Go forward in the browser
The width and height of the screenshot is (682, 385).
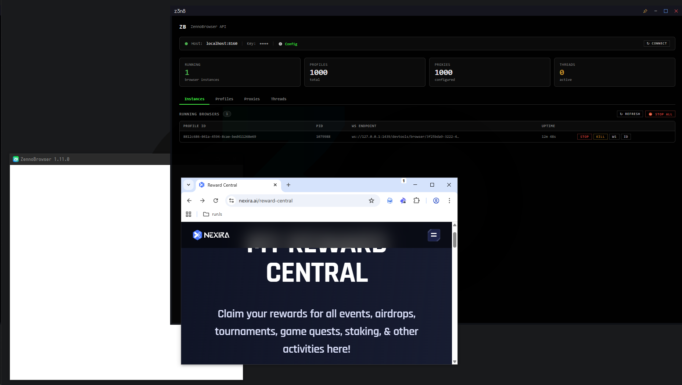point(202,201)
